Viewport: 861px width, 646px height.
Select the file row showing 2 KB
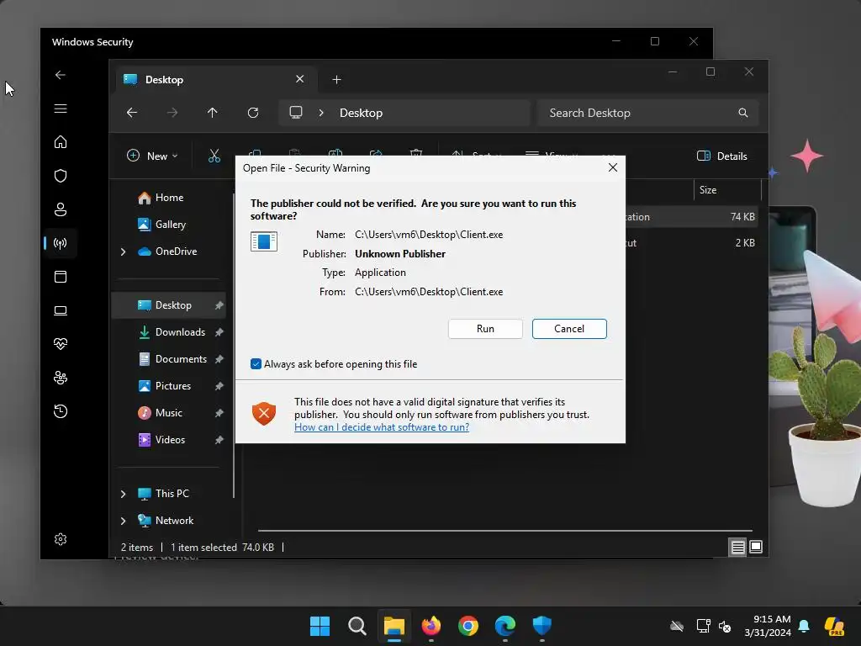point(693,243)
